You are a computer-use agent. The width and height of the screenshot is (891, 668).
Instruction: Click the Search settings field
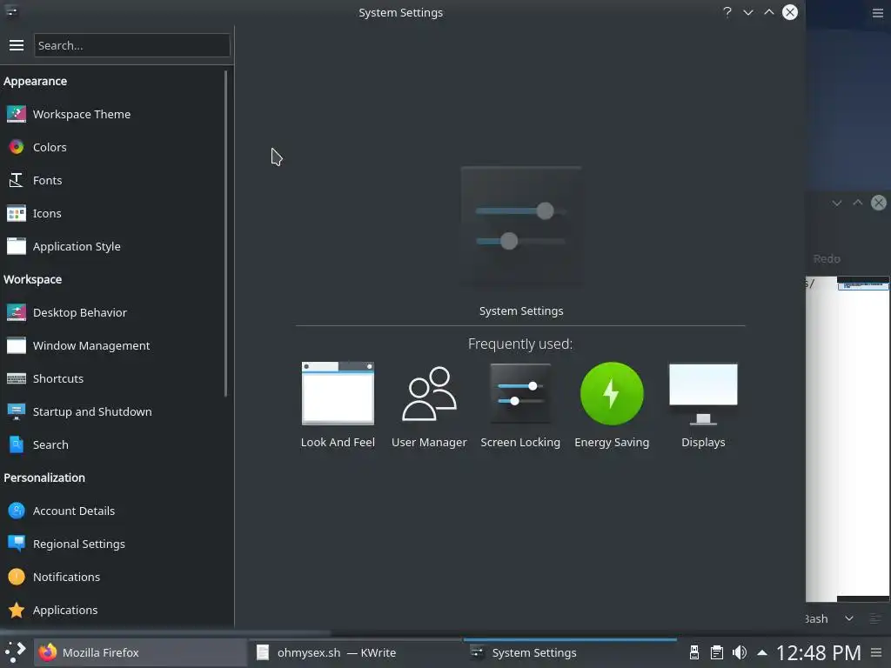132,45
